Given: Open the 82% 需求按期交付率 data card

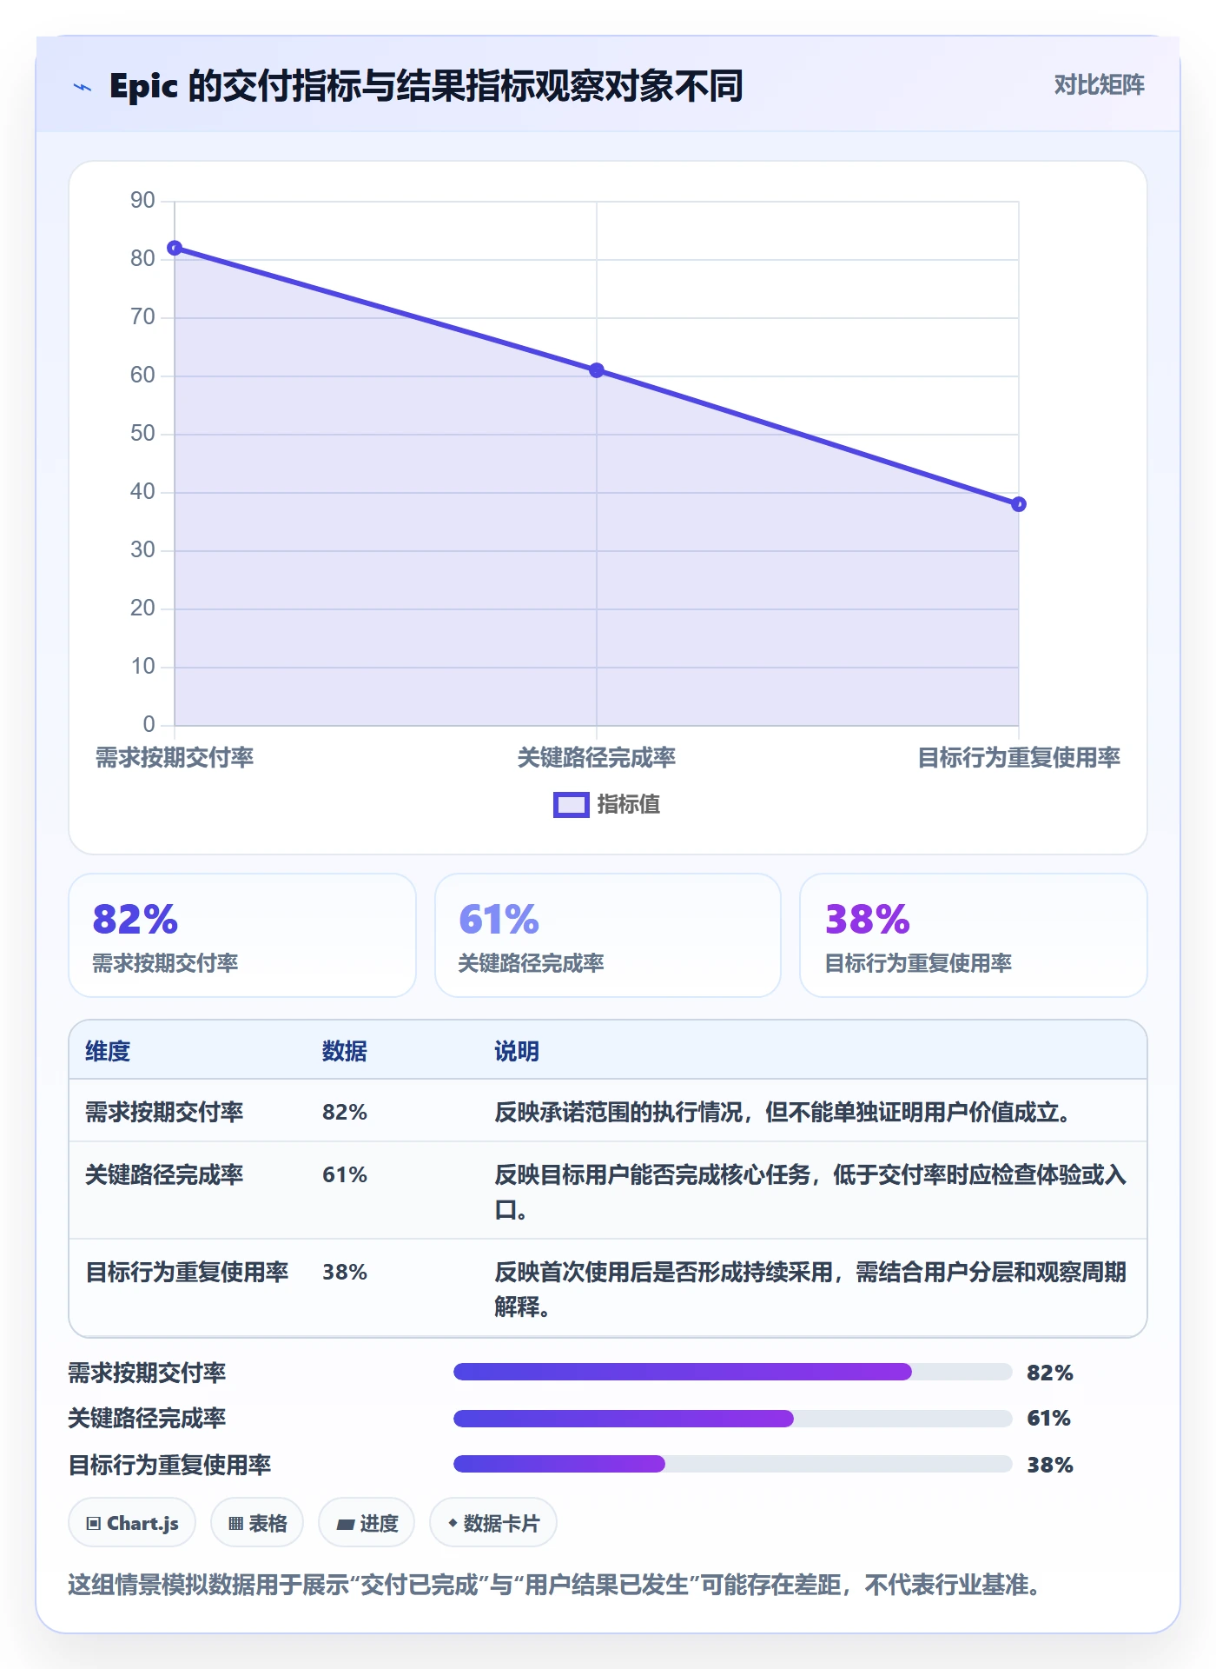Looking at the screenshot, I should tap(242, 935).
